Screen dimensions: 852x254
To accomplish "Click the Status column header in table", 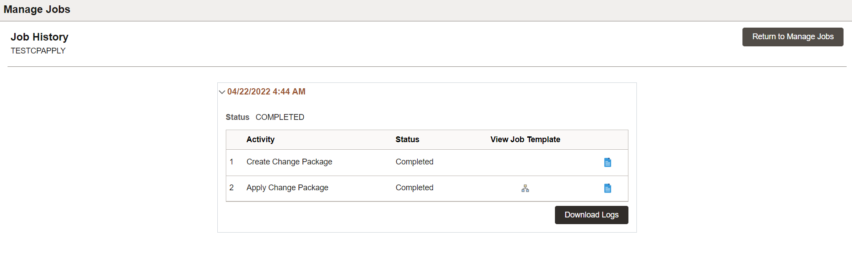I will point(407,139).
